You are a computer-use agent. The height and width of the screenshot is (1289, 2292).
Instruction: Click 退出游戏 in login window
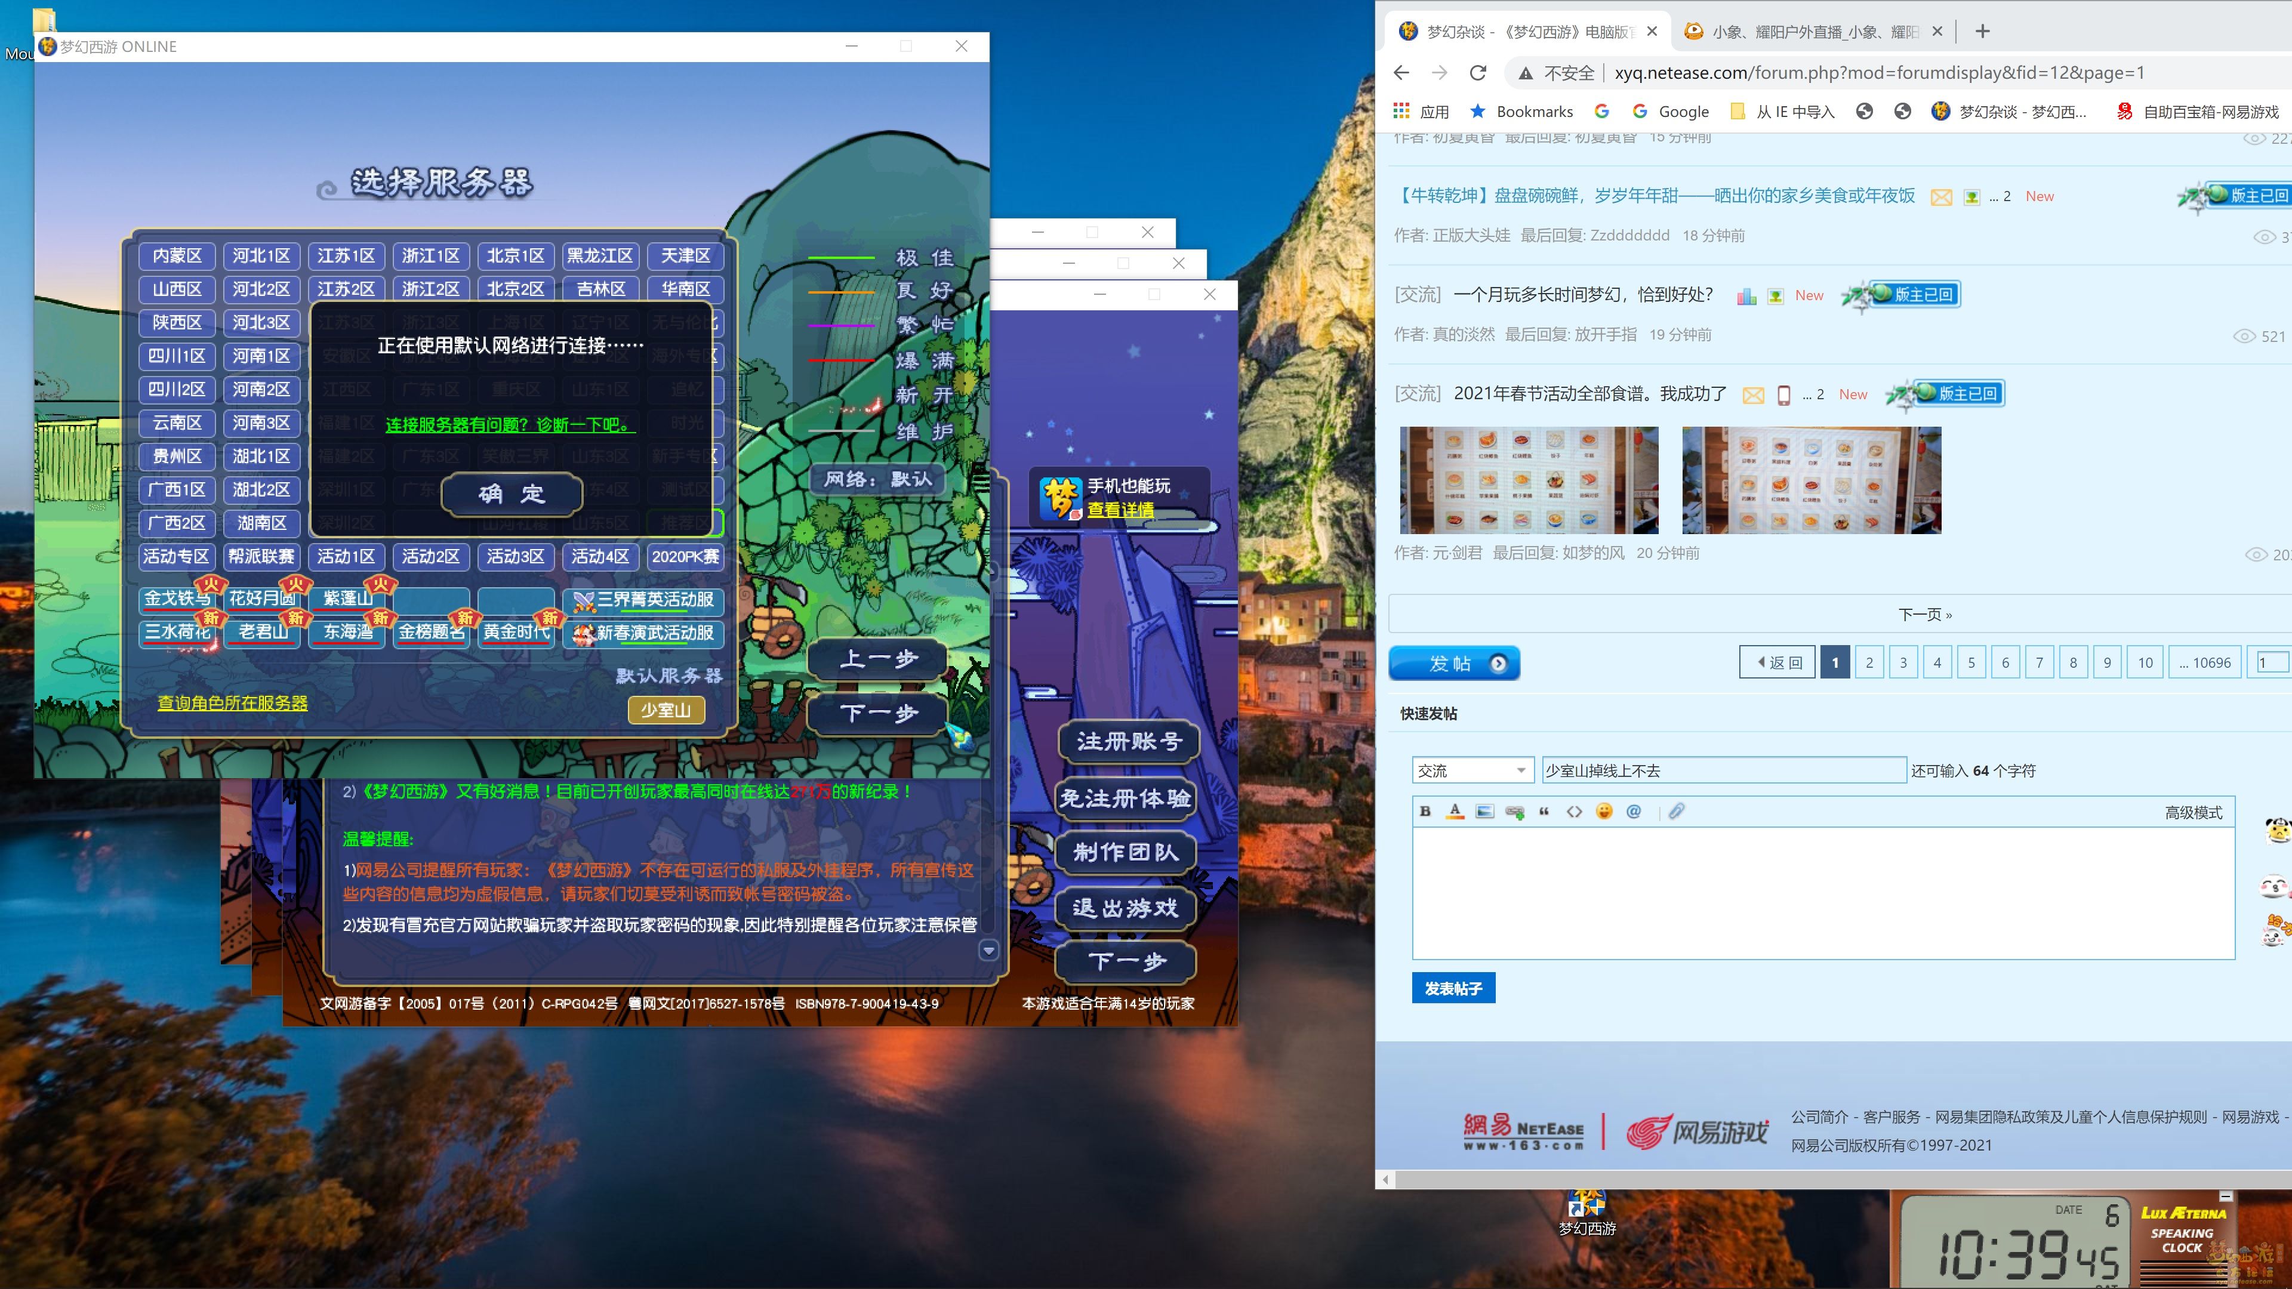[1125, 908]
